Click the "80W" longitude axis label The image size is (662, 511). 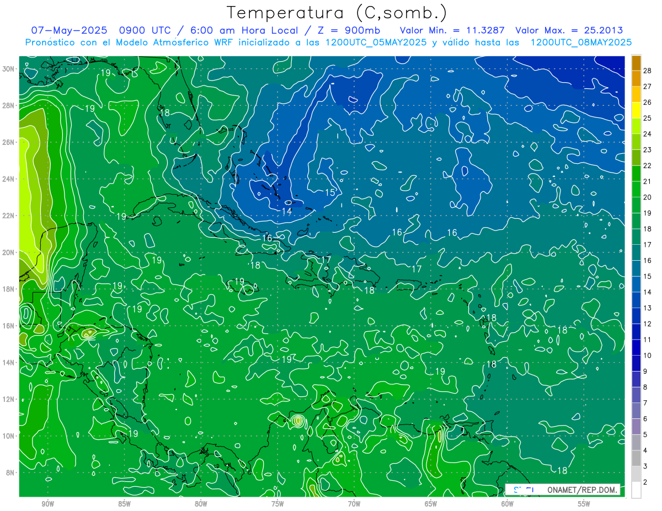[201, 504]
